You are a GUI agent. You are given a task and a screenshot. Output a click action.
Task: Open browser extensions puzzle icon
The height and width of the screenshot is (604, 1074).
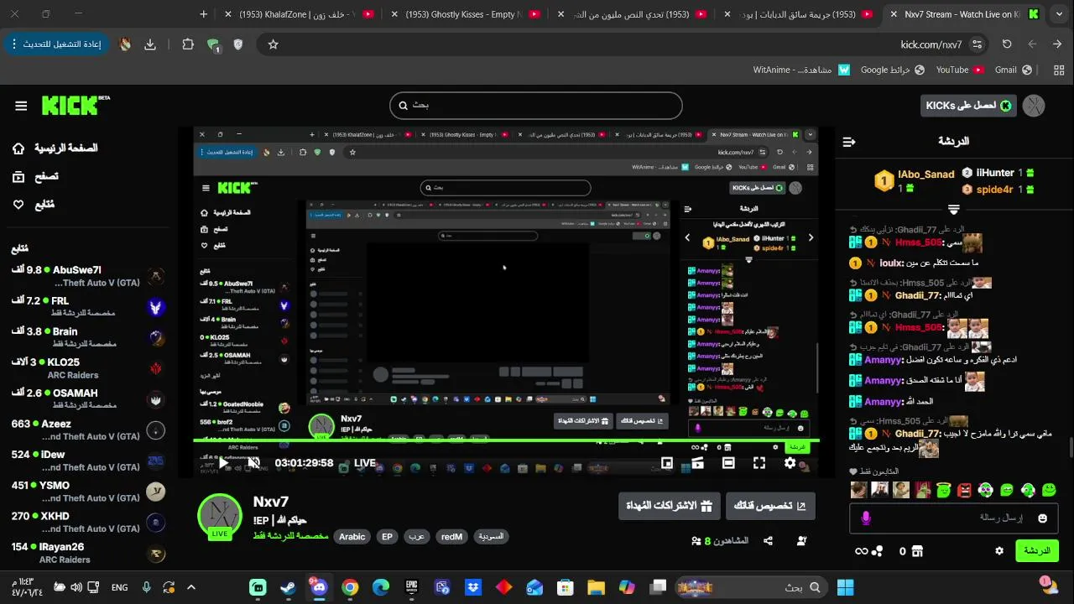tap(188, 44)
